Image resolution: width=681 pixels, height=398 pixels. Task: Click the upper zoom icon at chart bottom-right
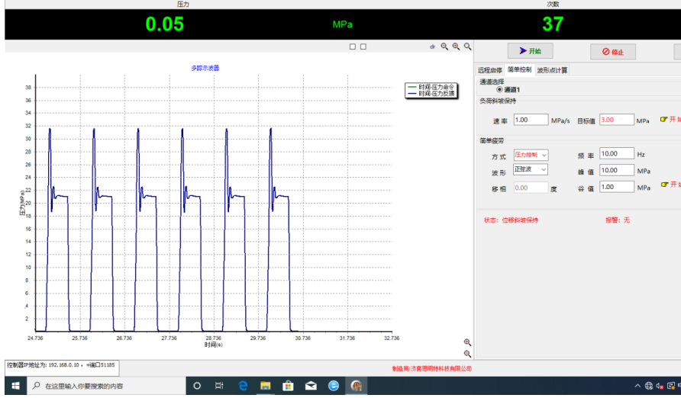[467, 342]
